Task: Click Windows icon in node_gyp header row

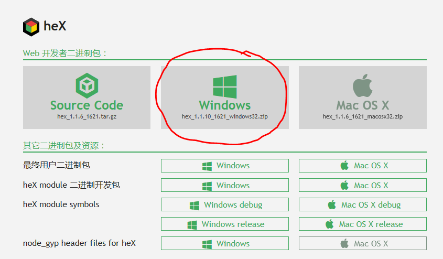Action: pyautogui.click(x=207, y=244)
